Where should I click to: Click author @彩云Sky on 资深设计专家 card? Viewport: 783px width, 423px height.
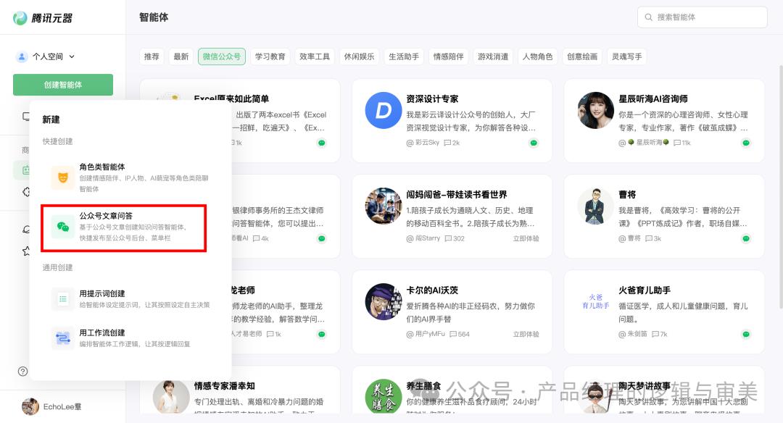pos(423,143)
